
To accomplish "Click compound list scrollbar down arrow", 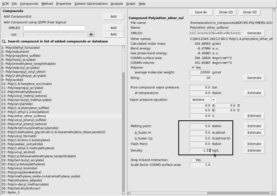I will tap(124, 193).
